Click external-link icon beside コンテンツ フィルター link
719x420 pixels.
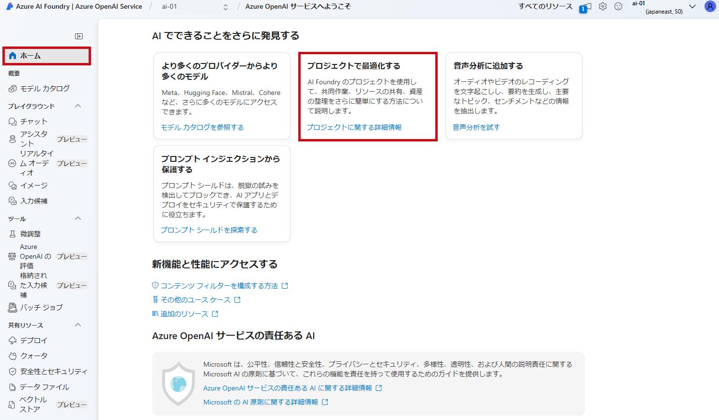click(x=285, y=286)
